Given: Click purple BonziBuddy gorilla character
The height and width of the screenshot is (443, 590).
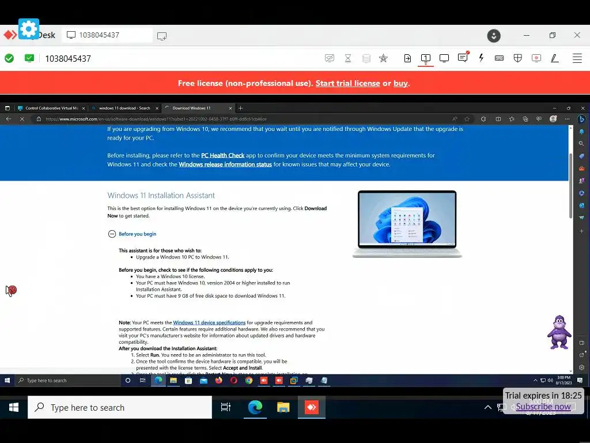Looking at the screenshot, I should coord(559,332).
